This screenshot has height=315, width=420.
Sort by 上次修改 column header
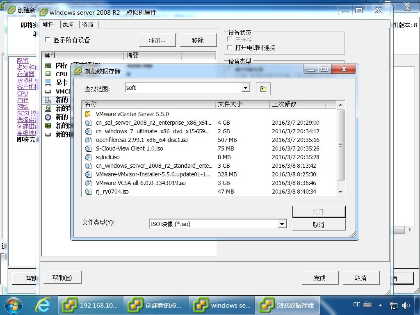pyautogui.click(x=297, y=104)
